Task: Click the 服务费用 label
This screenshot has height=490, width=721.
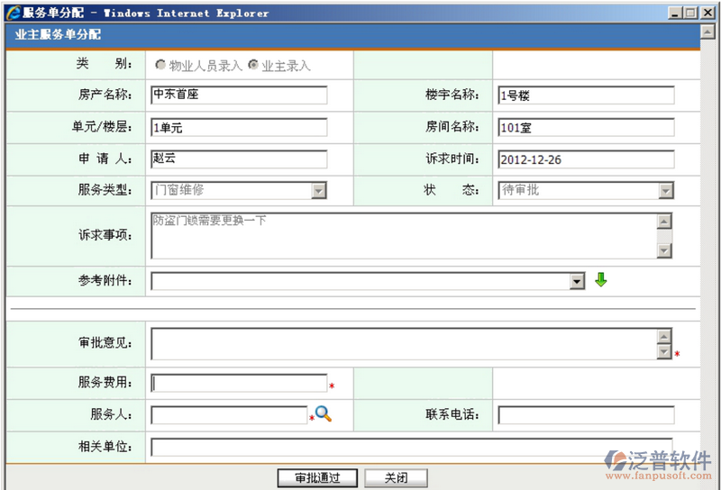Action: (105, 382)
